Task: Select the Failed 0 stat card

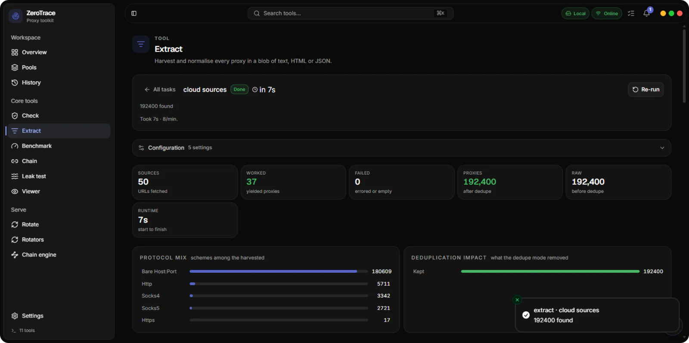Action: point(402,182)
